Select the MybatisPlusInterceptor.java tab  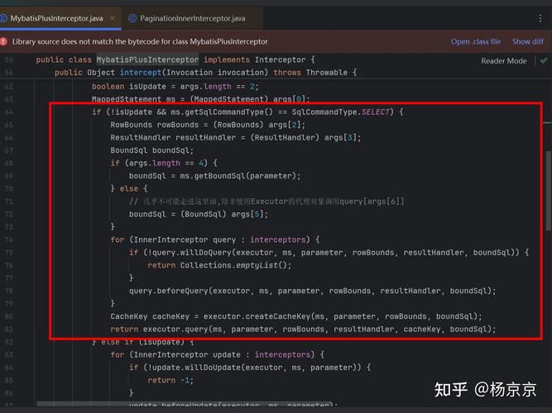[x=58, y=17]
